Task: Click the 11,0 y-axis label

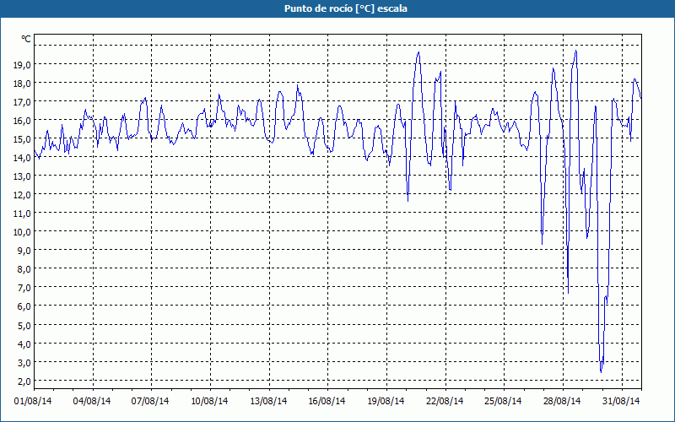Action: tap(22, 214)
